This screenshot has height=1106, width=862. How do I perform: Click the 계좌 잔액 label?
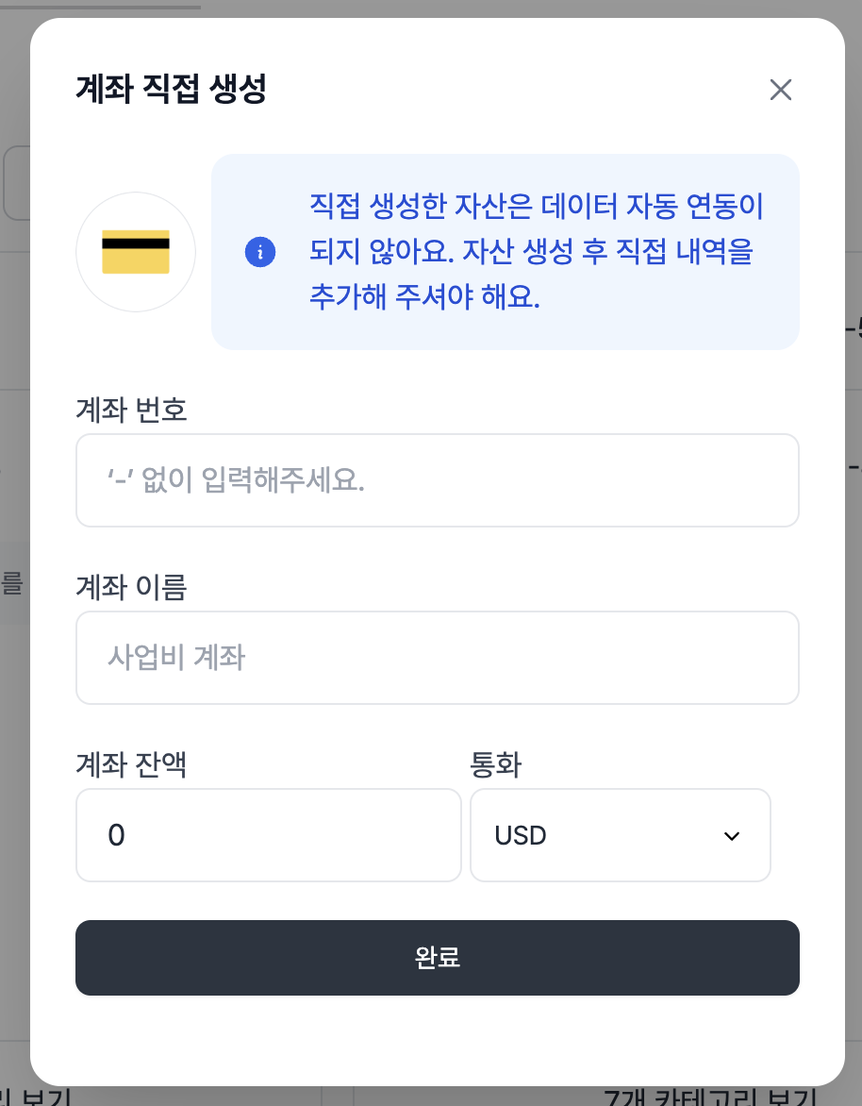tap(131, 765)
